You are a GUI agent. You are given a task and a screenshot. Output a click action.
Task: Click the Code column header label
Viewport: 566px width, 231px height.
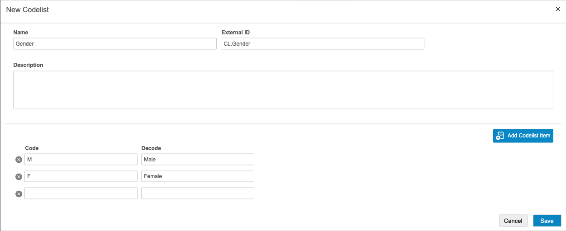tap(32, 148)
